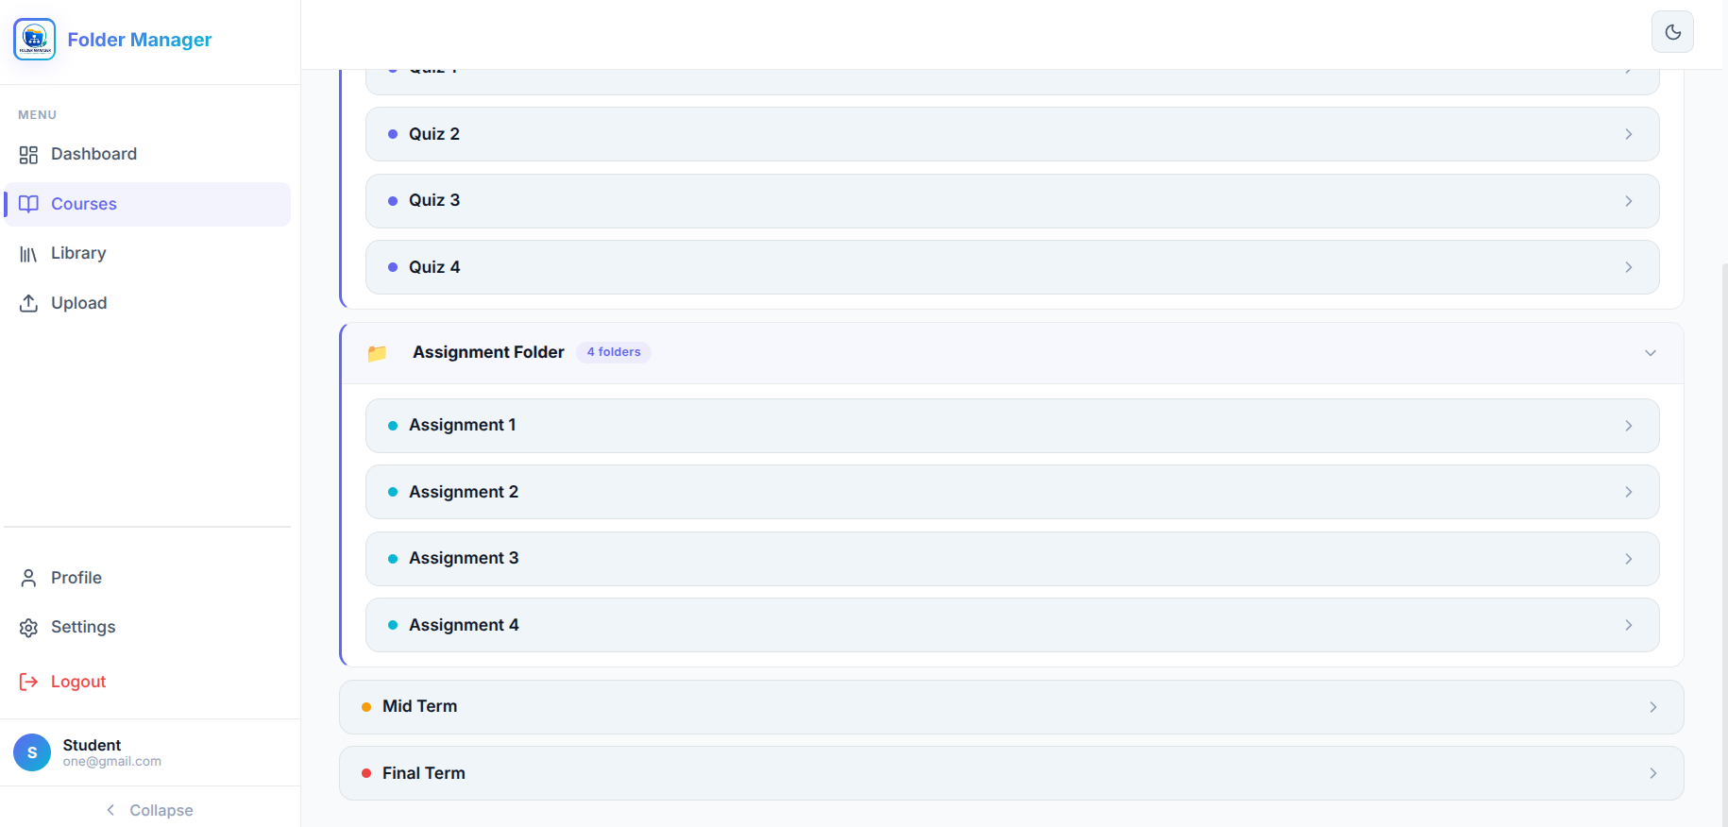Click the Collapse left chevron icon

(x=110, y=810)
